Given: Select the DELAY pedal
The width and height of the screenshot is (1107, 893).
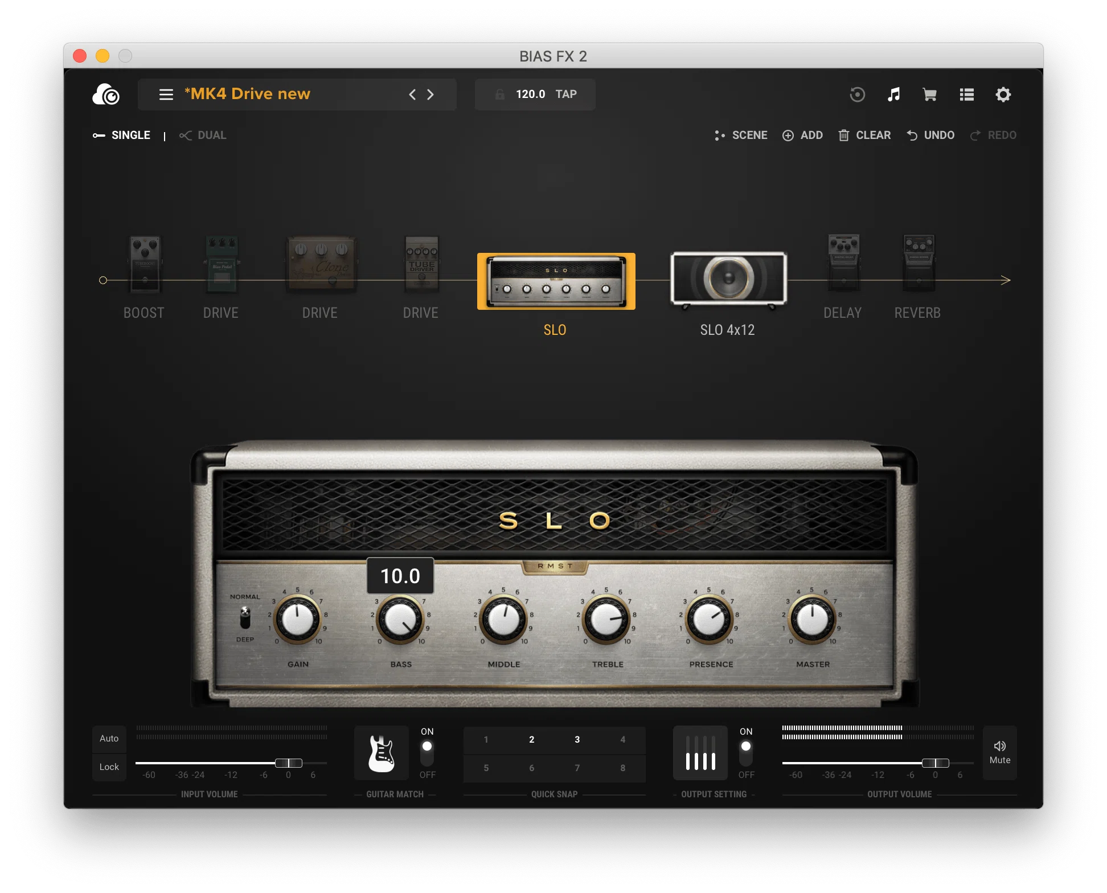Looking at the screenshot, I should click(x=843, y=263).
